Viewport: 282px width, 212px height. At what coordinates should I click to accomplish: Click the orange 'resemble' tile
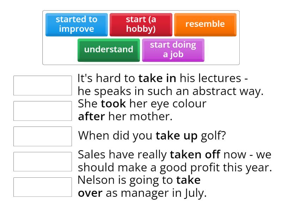point(205,24)
